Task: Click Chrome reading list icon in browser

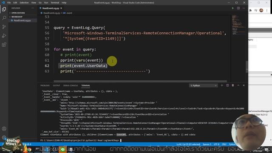Action: pos(256,10)
